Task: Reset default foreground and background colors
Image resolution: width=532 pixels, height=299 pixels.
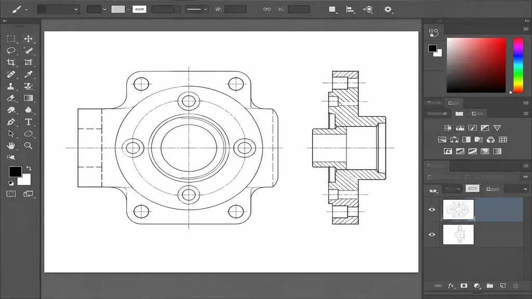Action: pyautogui.click(x=11, y=183)
